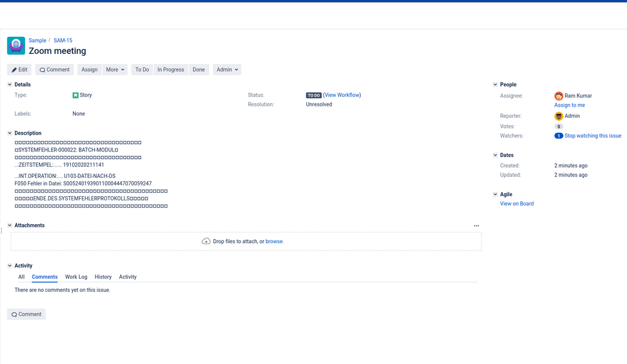Click the watchers count badge
This screenshot has height=364, width=627.
click(559, 136)
